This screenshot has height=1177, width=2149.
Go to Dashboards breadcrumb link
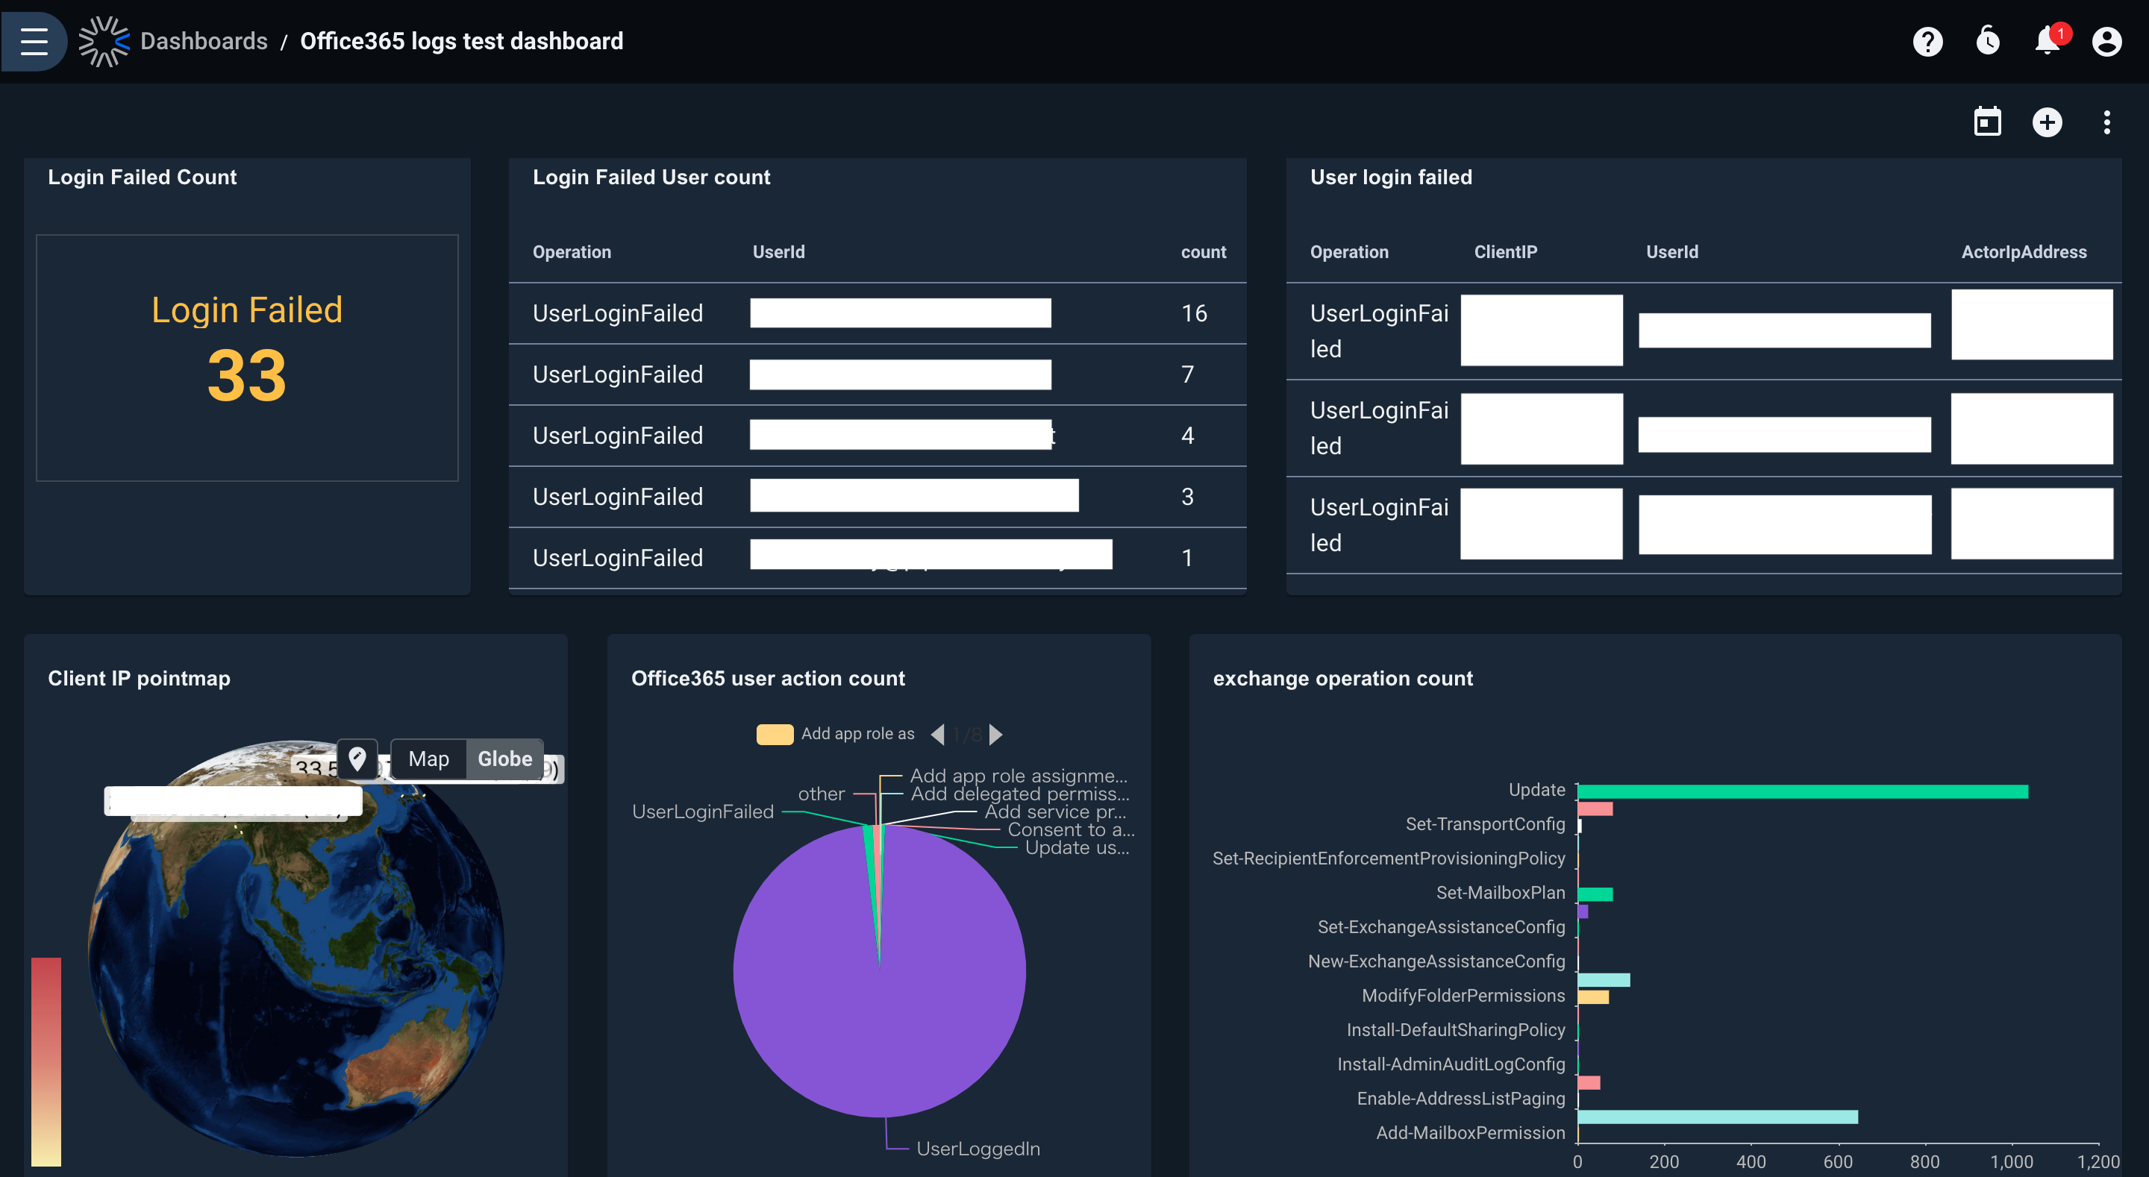(x=204, y=41)
